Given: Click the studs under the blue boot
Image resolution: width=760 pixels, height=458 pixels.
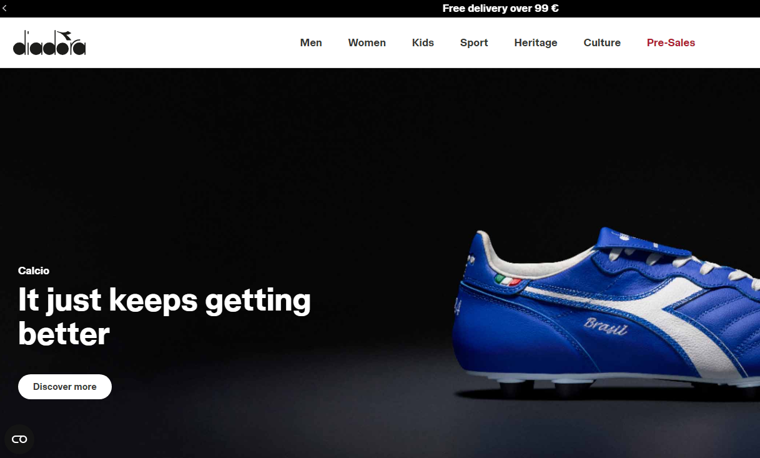Looking at the screenshot, I should [x=624, y=389].
